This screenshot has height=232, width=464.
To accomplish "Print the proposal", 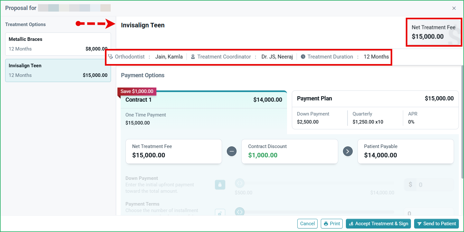I will click(332, 224).
